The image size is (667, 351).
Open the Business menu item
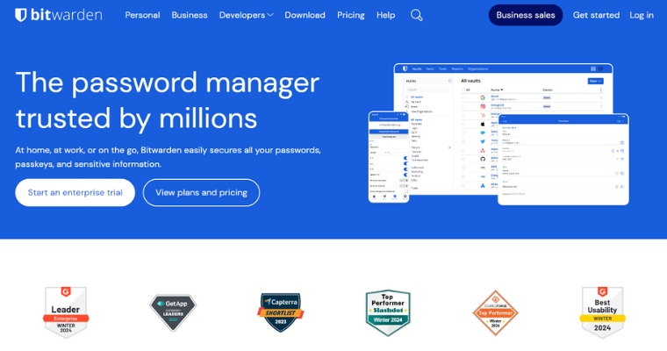click(190, 15)
